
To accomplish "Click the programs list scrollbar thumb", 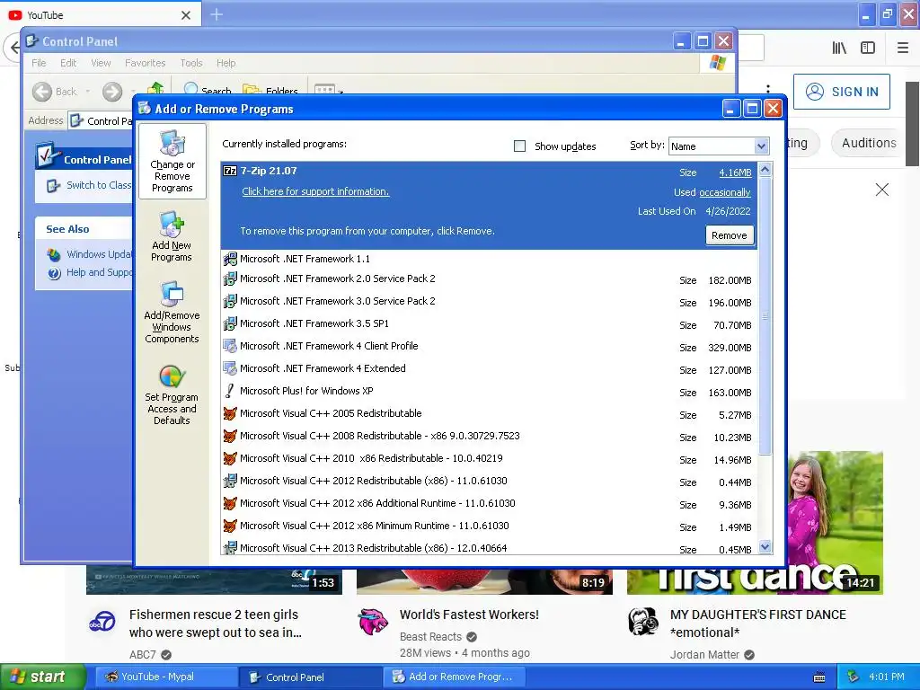I will (x=765, y=315).
